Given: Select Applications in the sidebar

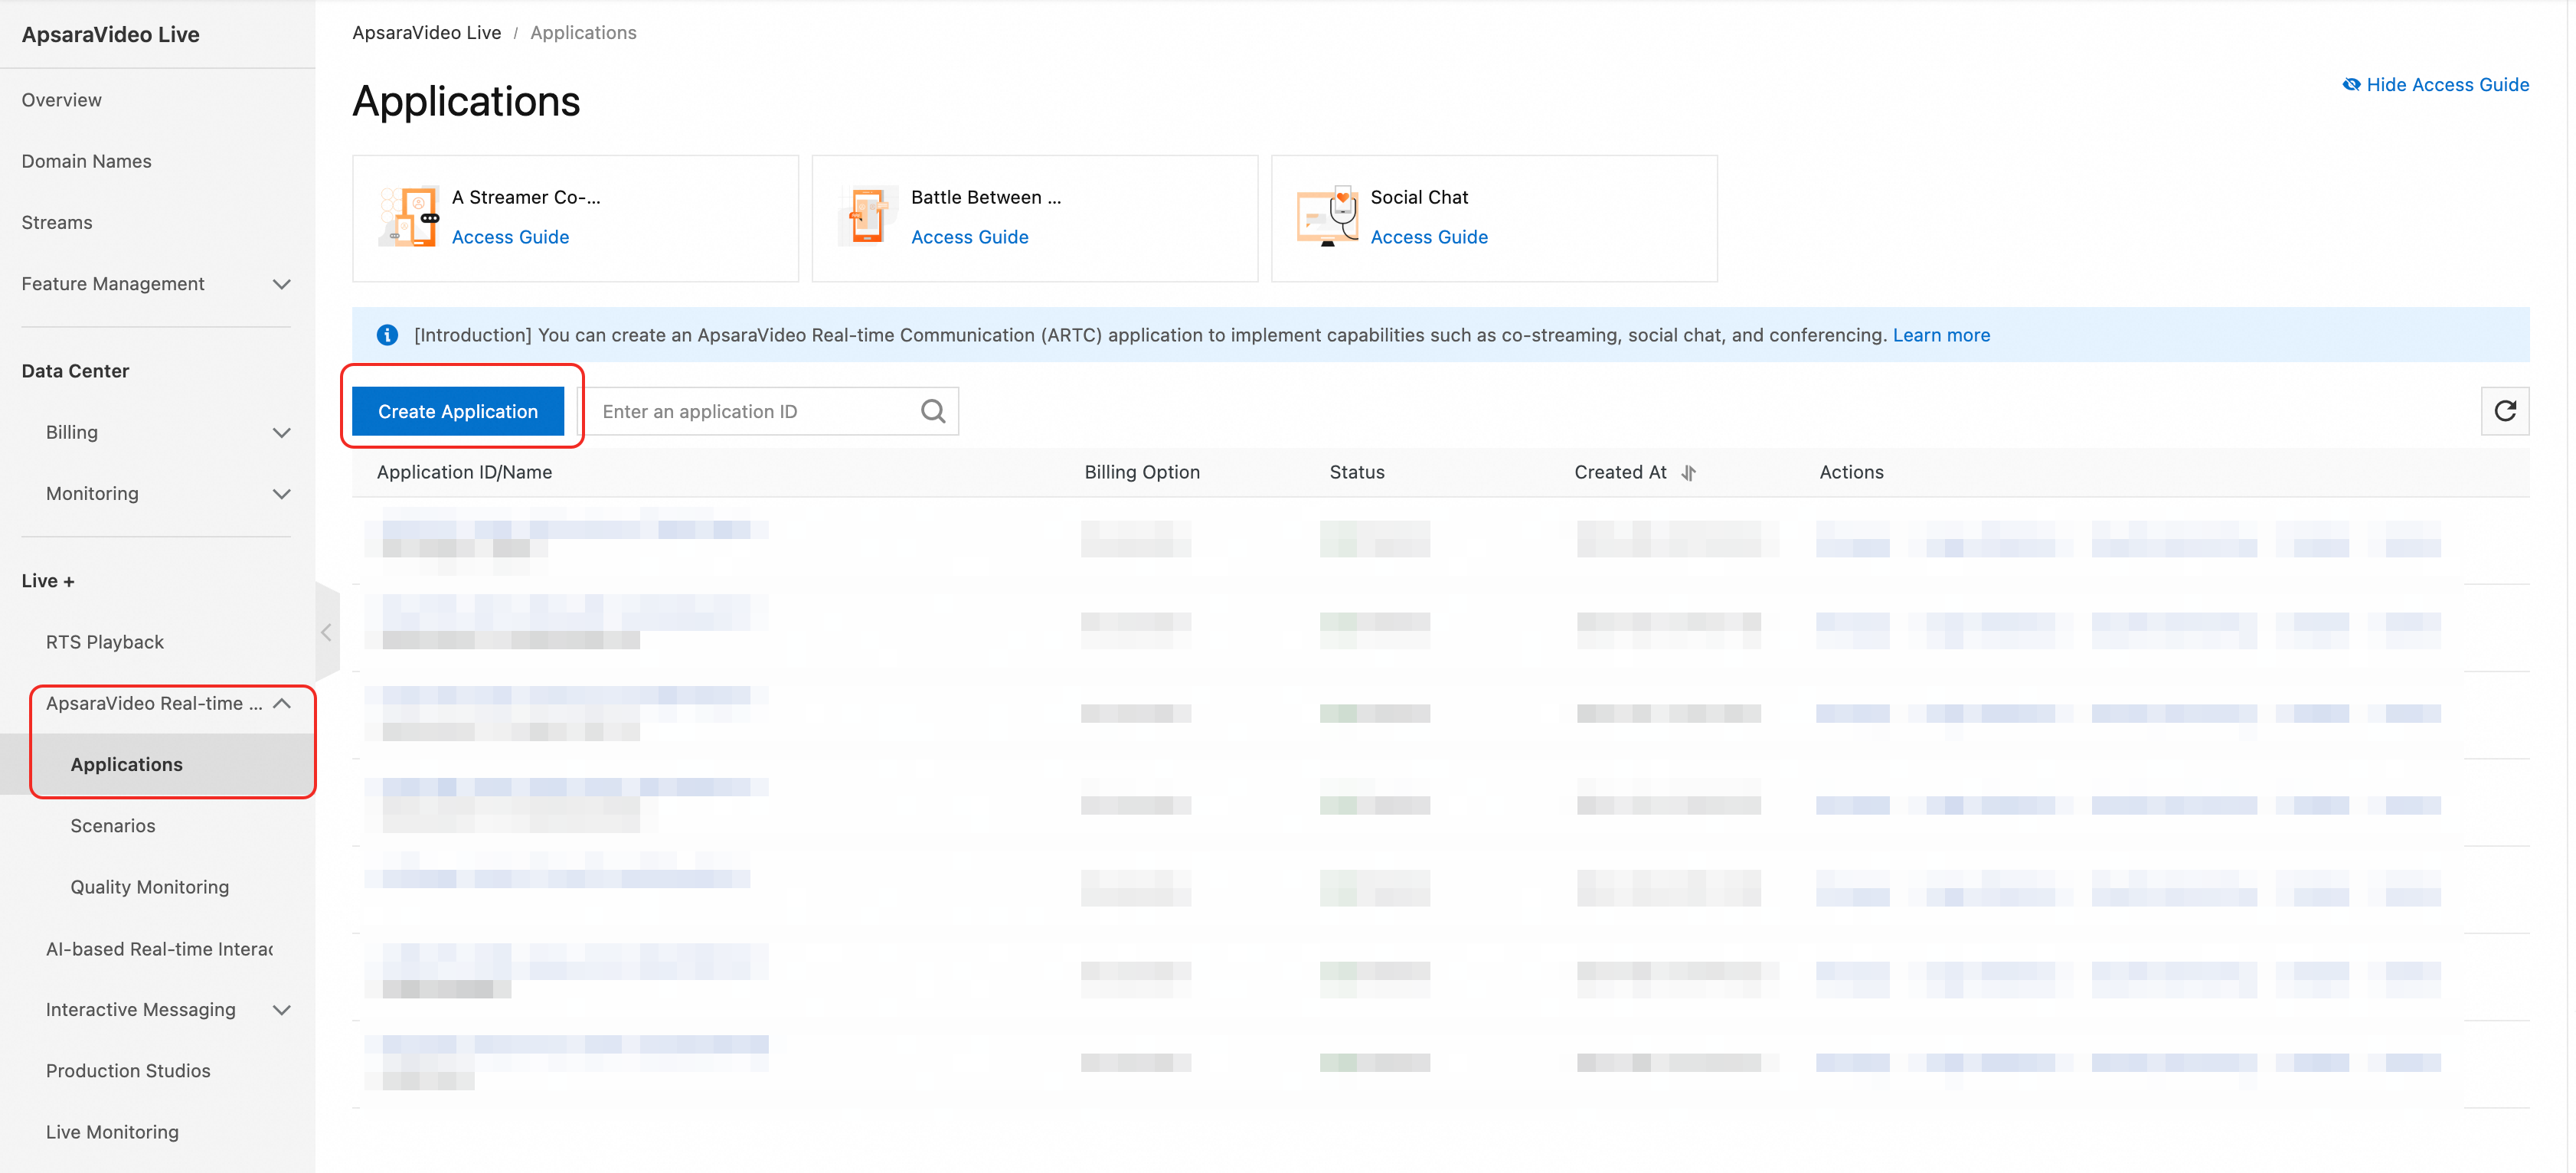Looking at the screenshot, I should pyautogui.click(x=127, y=765).
